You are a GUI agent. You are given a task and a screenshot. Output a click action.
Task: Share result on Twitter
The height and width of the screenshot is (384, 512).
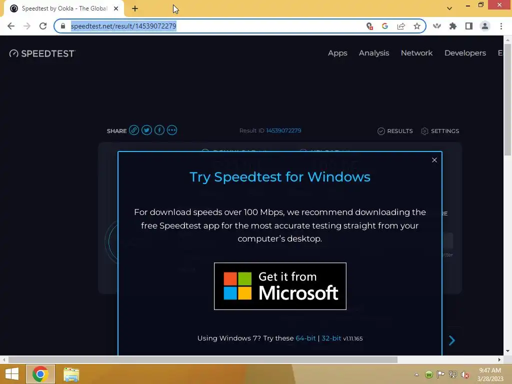(146, 130)
